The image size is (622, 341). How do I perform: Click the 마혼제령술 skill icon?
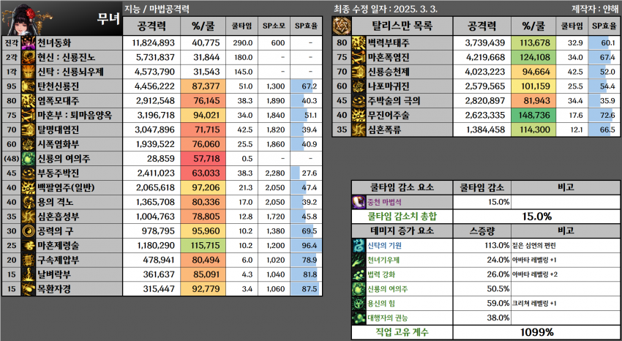29,243
